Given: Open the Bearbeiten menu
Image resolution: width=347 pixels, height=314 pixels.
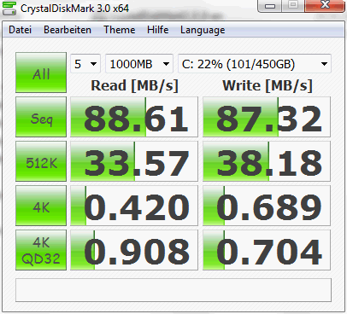Looking at the screenshot, I should tap(68, 30).
